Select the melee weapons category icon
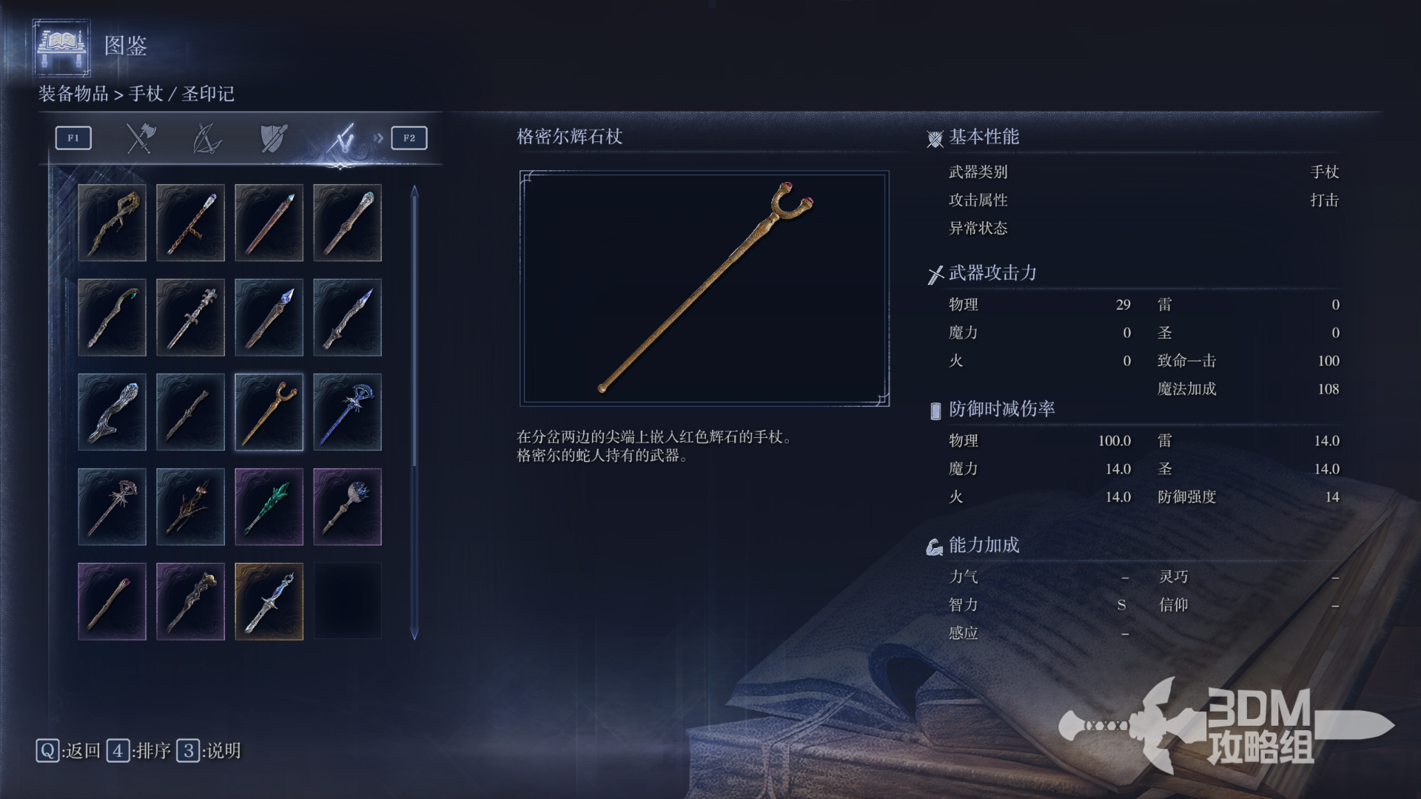The height and width of the screenshot is (799, 1421). pos(140,138)
